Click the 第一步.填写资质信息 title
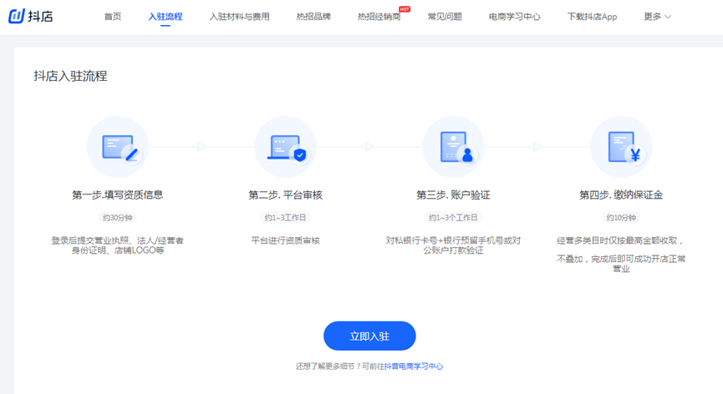The image size is (723, 394). click(x=118, y=195)
